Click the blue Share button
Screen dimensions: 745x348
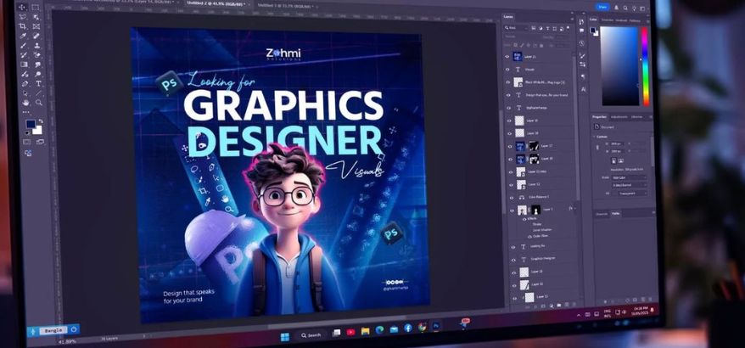point(602,7)
